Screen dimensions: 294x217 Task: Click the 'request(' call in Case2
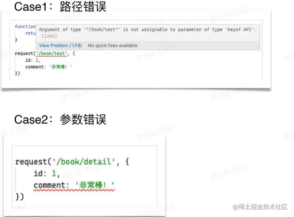coord(33,162)
